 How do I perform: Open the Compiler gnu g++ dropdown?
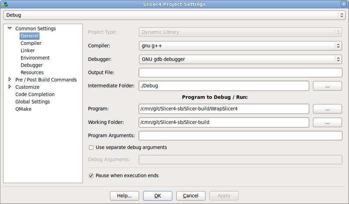click(240, 46)
